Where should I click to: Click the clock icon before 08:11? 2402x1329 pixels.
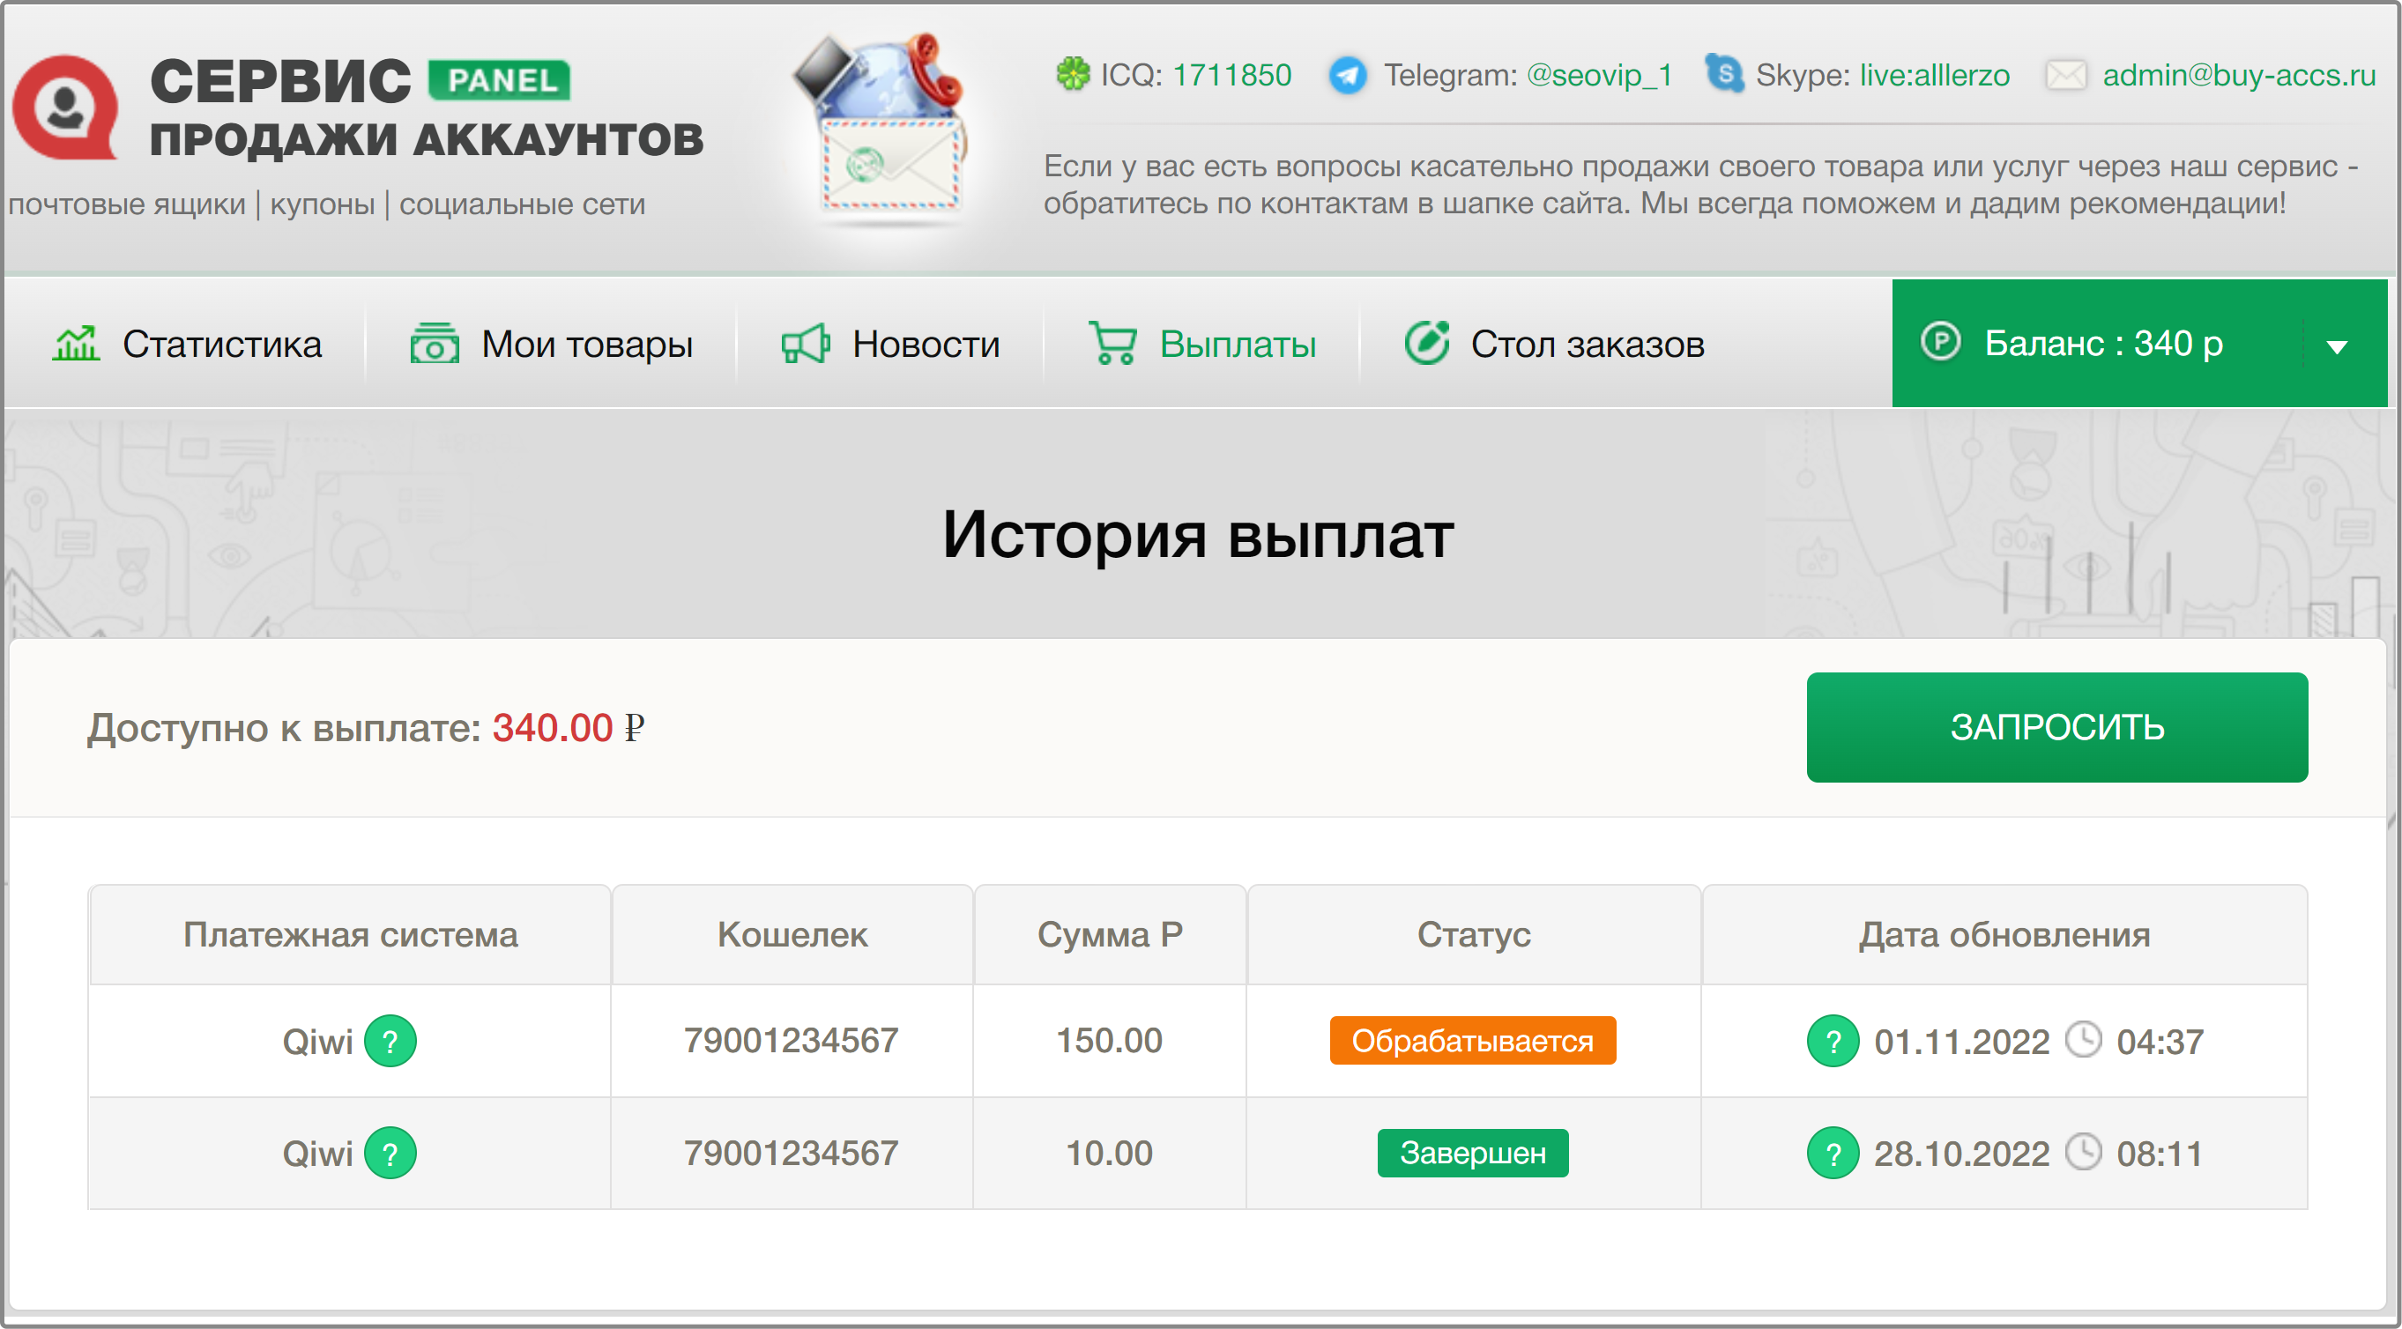click(x=2082, y=1152)
